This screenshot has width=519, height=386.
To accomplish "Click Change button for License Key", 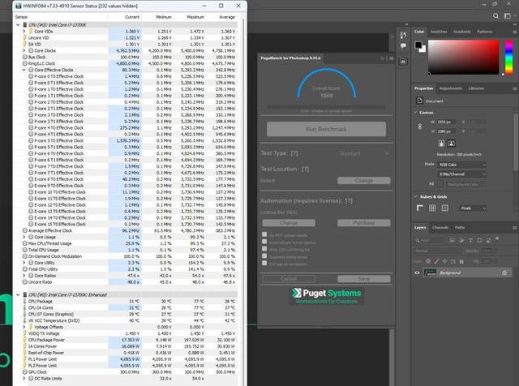I will (289, 223).
